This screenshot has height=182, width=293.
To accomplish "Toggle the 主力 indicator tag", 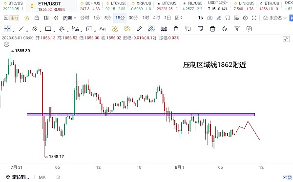I will point(14,18).
